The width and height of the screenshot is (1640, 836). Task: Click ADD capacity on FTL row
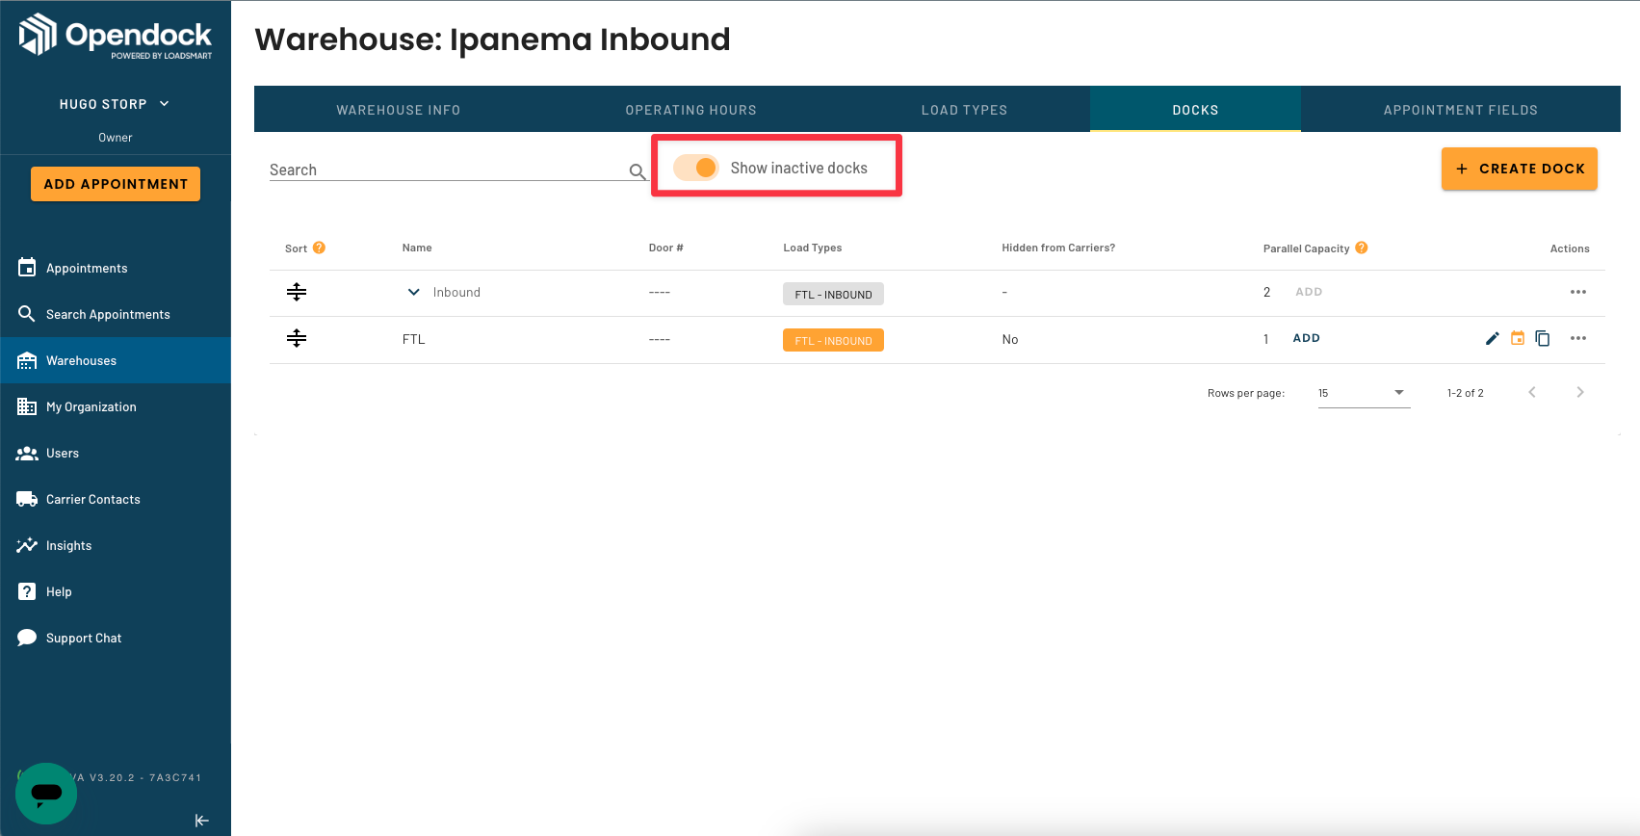click(1307, 338)
